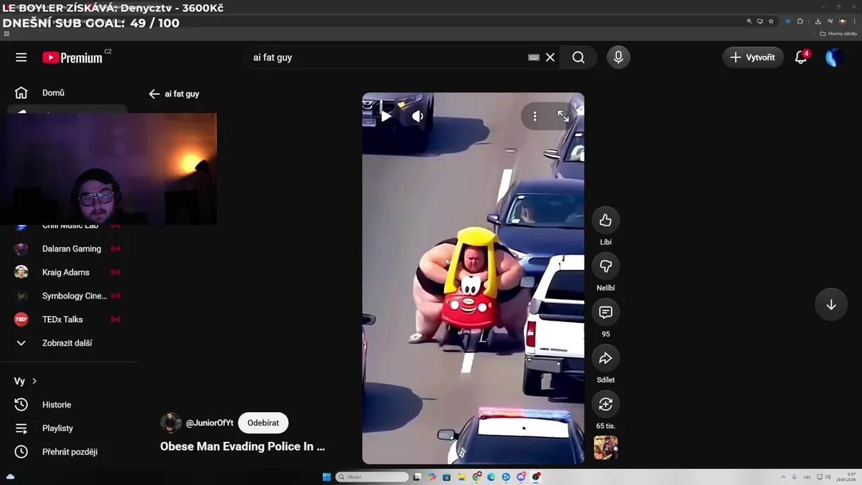The width and height of the screenshot is (862, 485).
Task: Share the Short via Sdílet
Action: coord(605,358)
